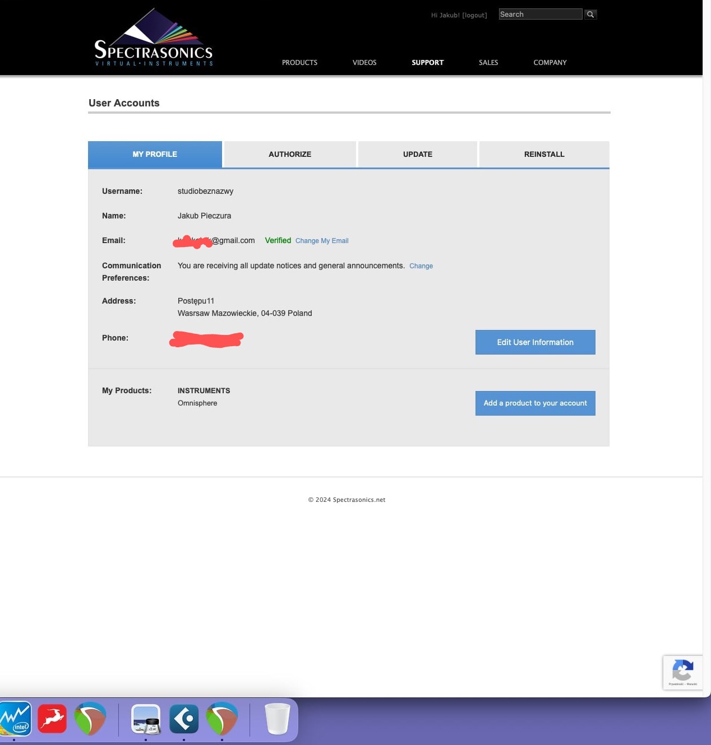711x745 pixels.
Task: Click the Communication Preferences: label
Action: (x=131, y=272)
